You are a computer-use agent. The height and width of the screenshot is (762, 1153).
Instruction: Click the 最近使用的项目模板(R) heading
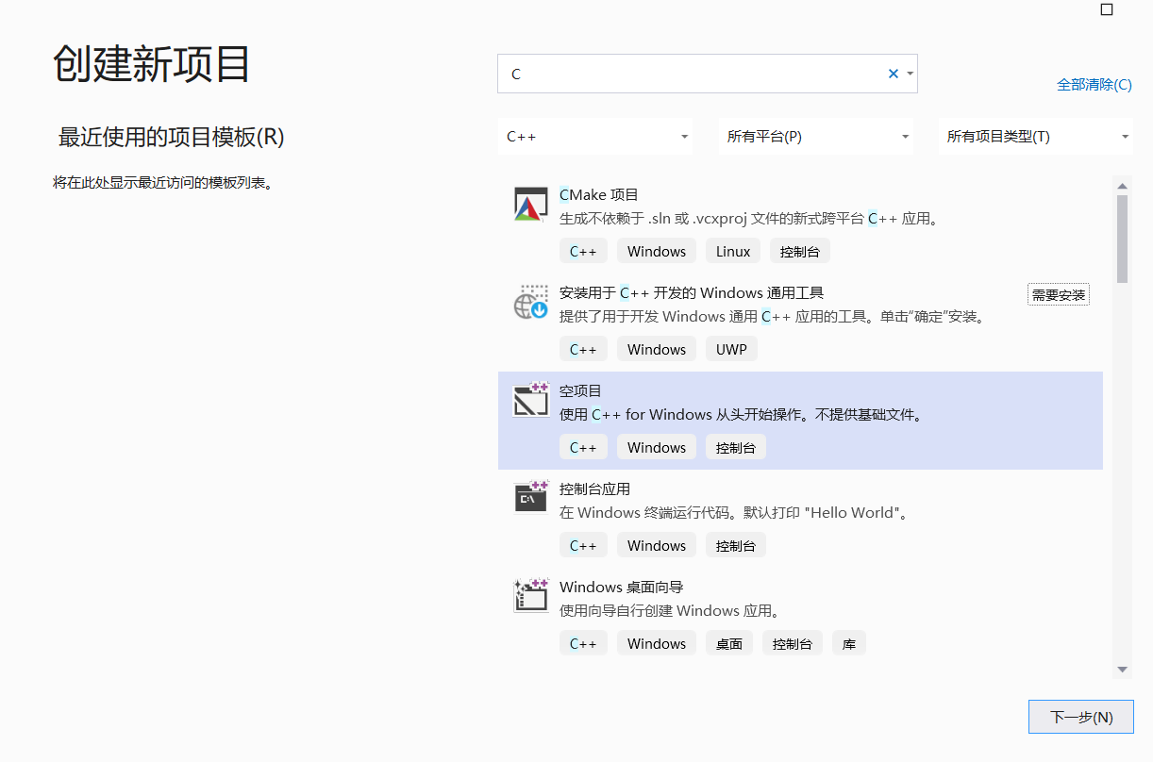click(172, 137)
